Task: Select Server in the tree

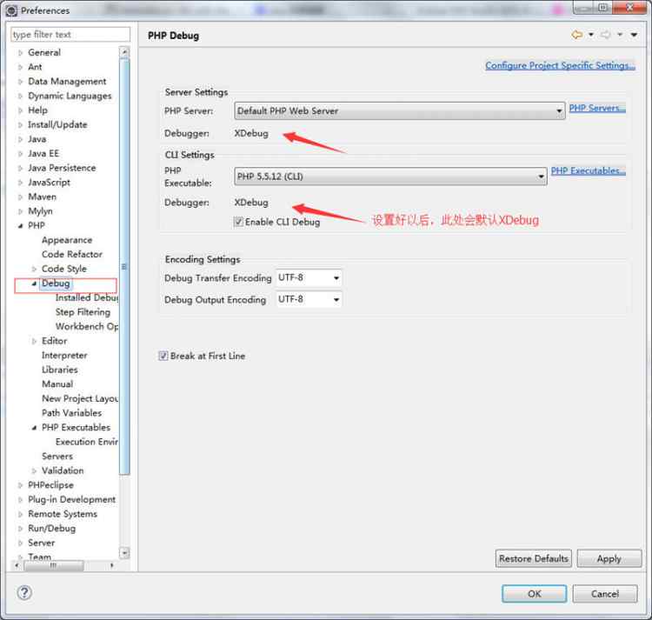Action: pos(42,543)
